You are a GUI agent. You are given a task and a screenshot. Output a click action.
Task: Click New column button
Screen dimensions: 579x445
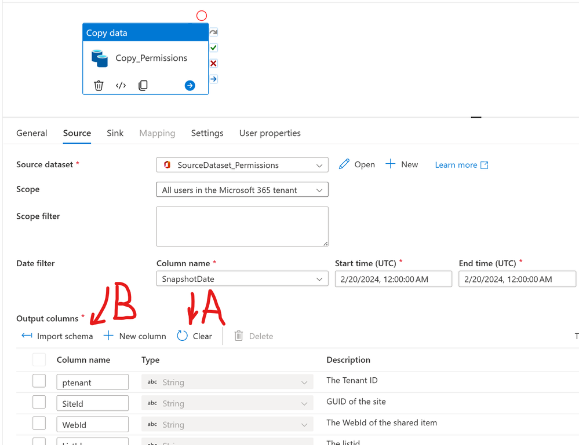(135, 336)
